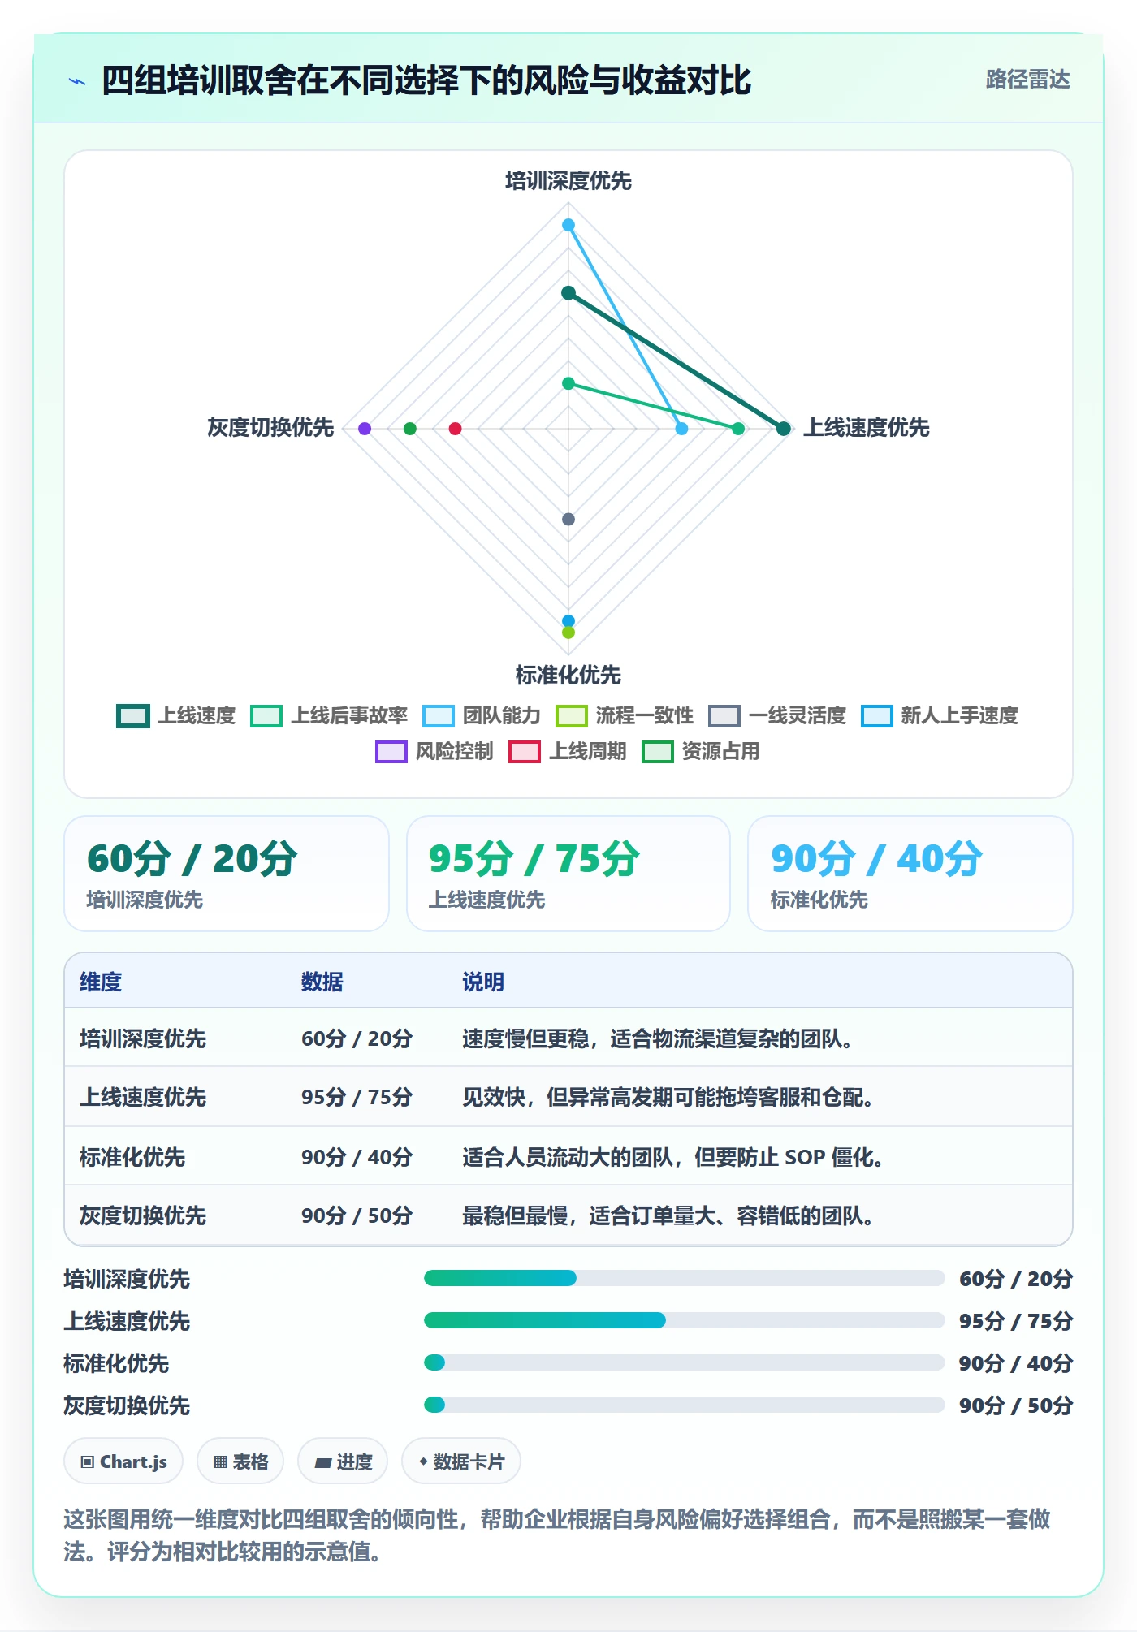Toggle the 资源占用 legend swatch
The image size is (1137, 1632).
click(658, 752)
